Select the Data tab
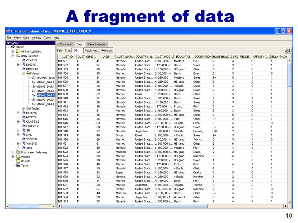The image size is (298, 223). (79, 44)
